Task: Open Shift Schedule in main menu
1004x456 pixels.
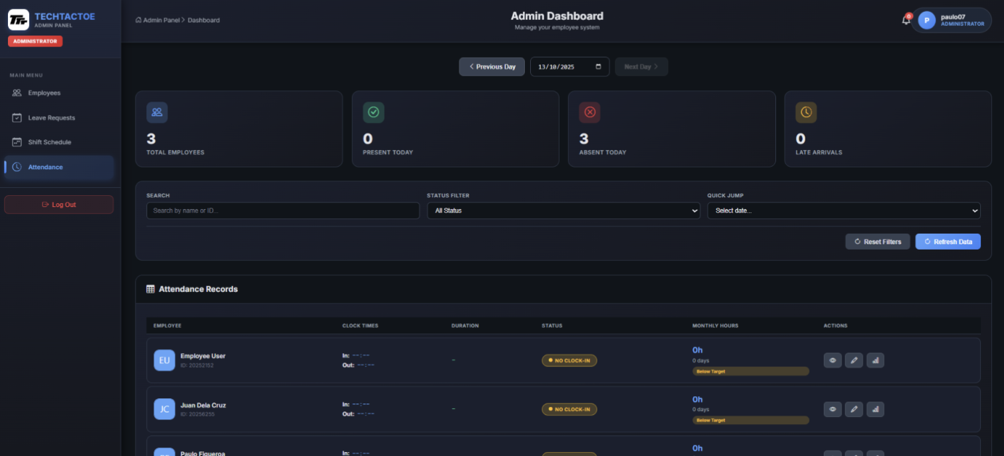Action: (x=58, y=142)
